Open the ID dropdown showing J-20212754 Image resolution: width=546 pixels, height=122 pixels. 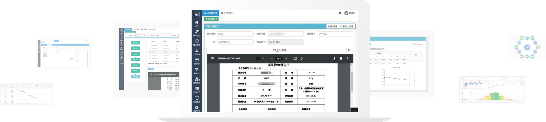[235, 42]
